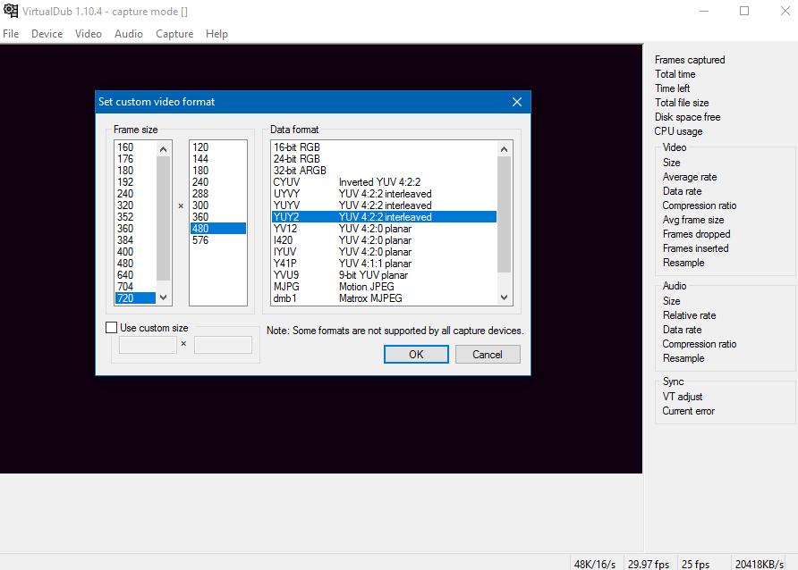Close the Set custom video format dialog
Image resolution: width=798 pixels, height=570 pixels.
pos(516,102)
